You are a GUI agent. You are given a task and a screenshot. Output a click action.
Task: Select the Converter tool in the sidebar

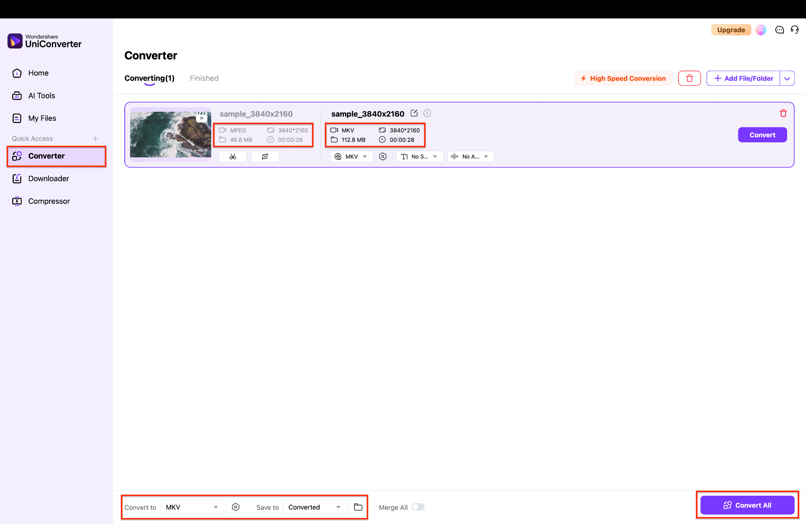pos(46,156)
